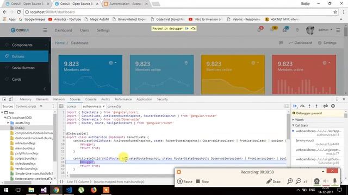The image size is (348, 195).
Task: Deactivate breakpoints in the debugger toolbar
Action: pos(326,106)
